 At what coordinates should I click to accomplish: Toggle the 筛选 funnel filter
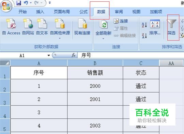(171, 27)
